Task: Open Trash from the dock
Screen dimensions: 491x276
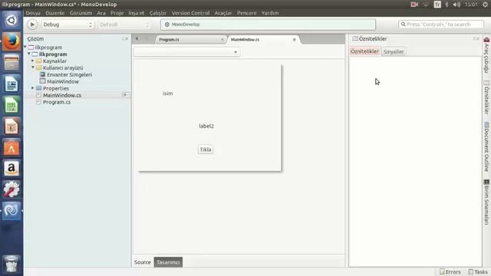Action: 12,264
